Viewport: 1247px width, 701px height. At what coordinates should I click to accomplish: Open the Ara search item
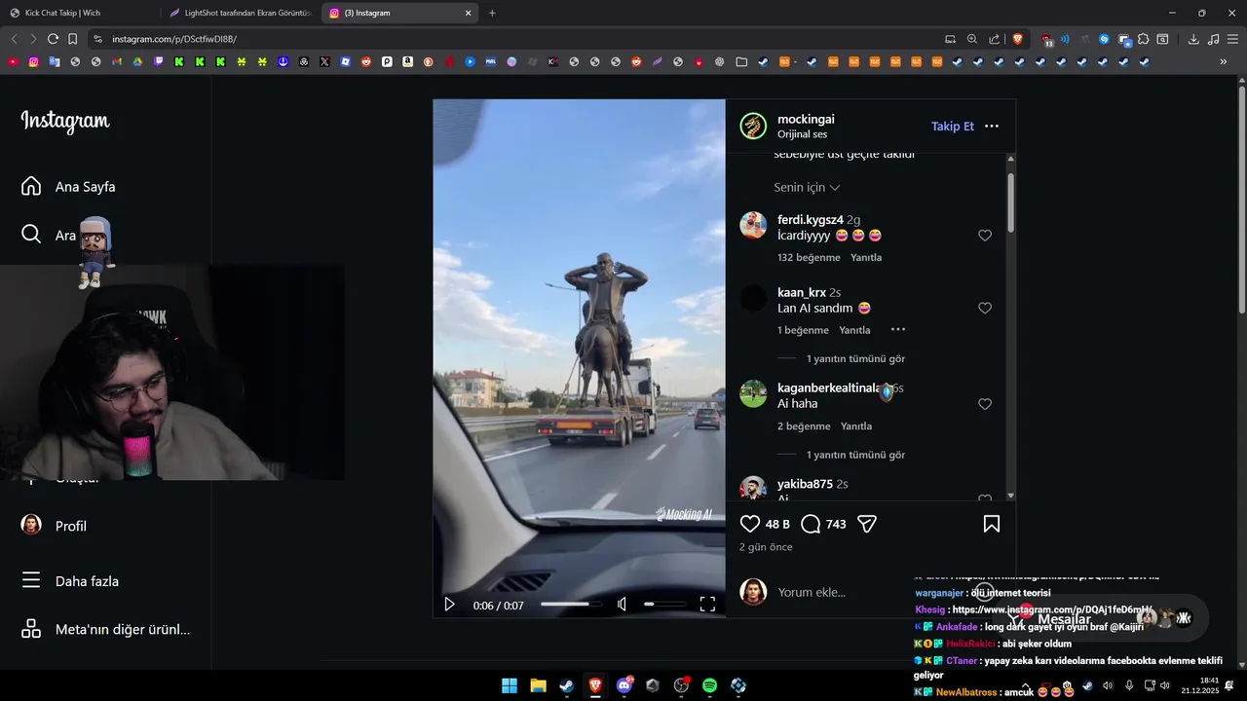pos(49,235)
